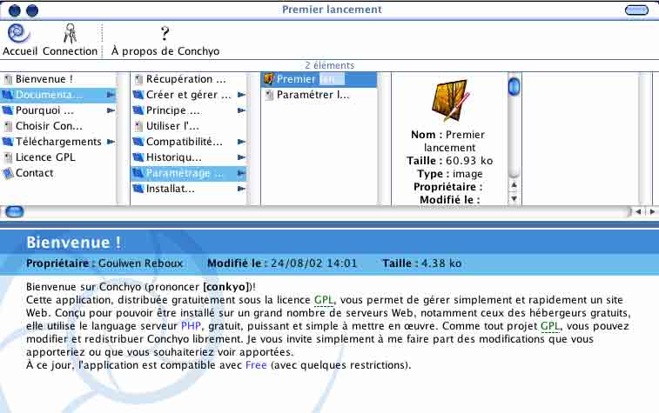659x413 pixels.
Task: Expand the Compatibilité... arrow
Action: coord(241,142)
